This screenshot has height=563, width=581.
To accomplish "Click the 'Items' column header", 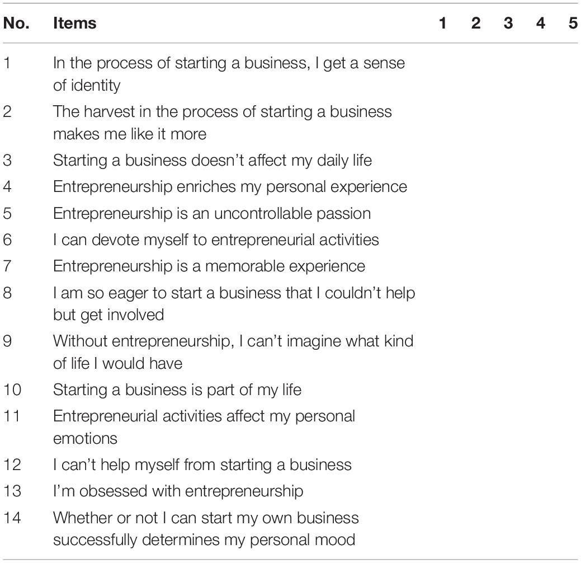I will coord(74,23).
